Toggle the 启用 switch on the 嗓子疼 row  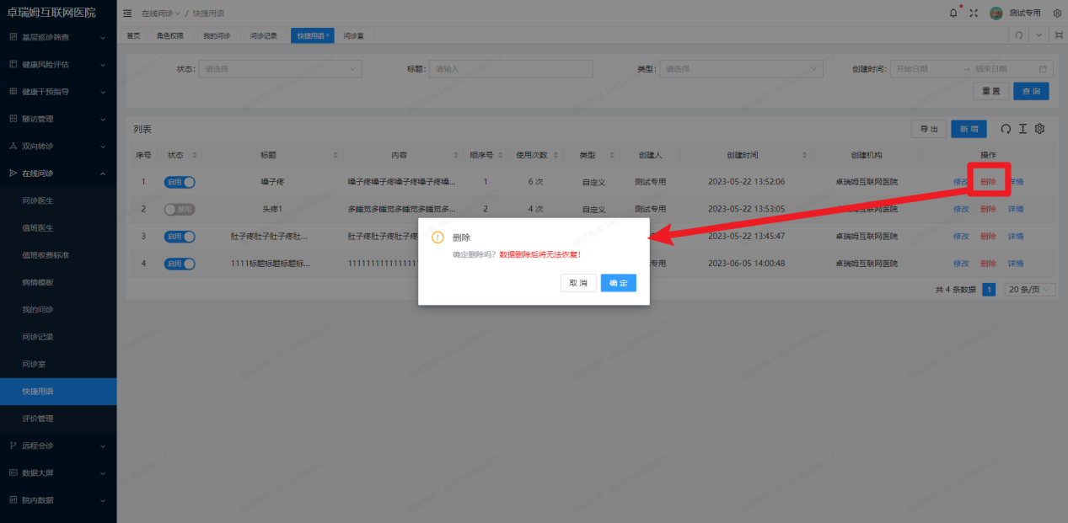(179, 181)
